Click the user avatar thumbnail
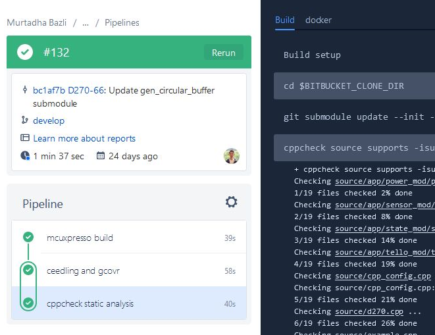Image resolution: width=435 pixels, height=335 pixels. [232, 156]
